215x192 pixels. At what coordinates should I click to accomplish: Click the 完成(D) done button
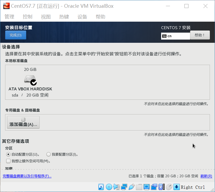(16, 35)
